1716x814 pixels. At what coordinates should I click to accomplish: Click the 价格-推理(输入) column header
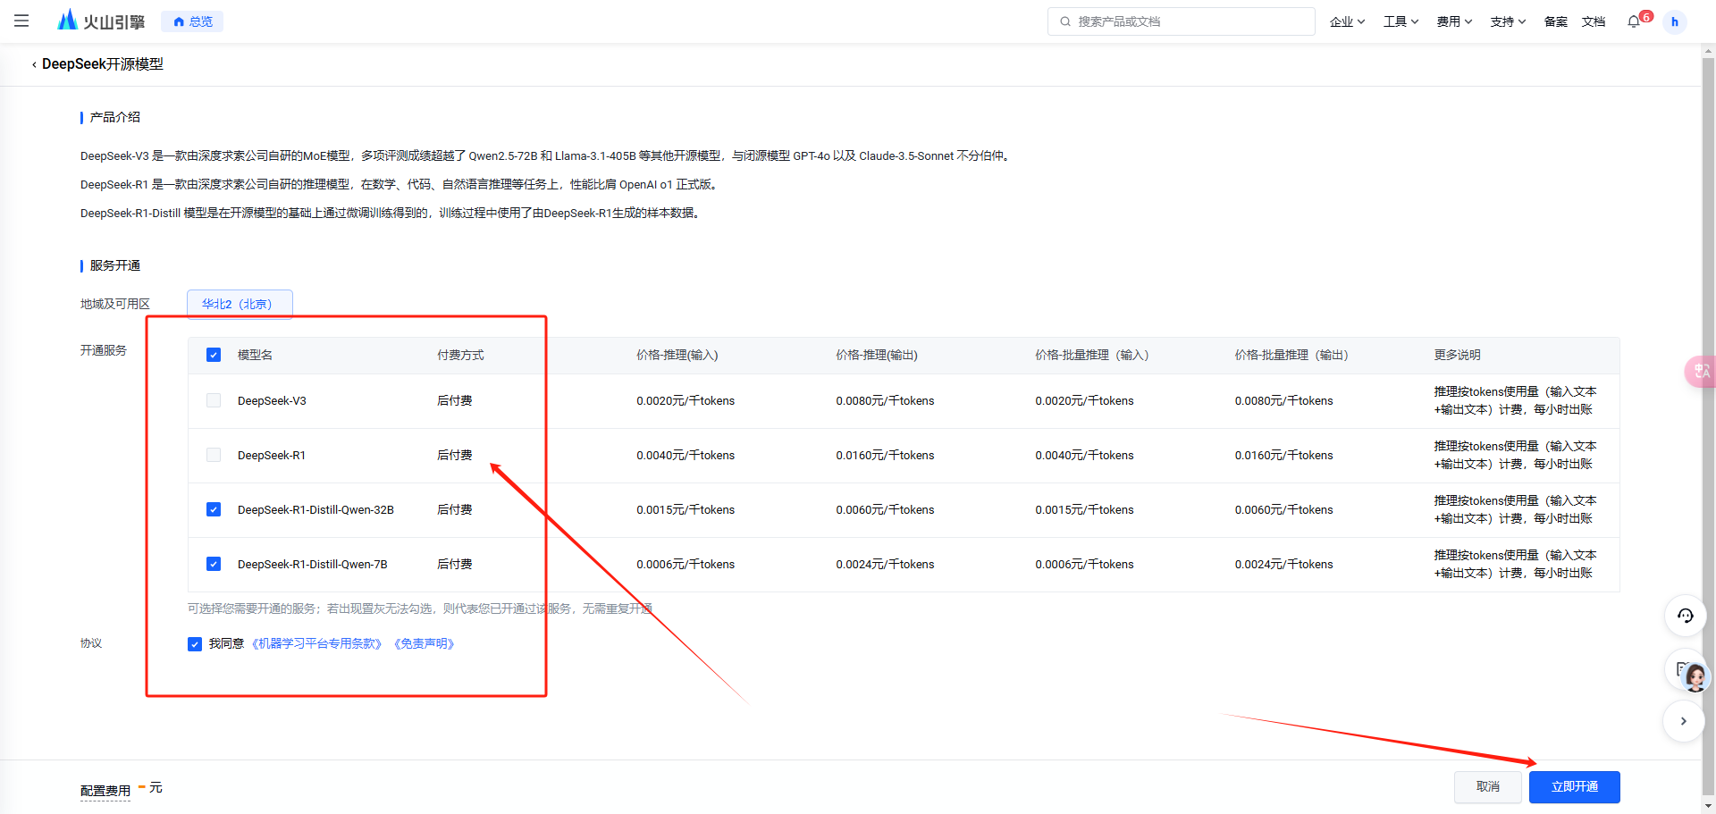click(x=677, y=355)
